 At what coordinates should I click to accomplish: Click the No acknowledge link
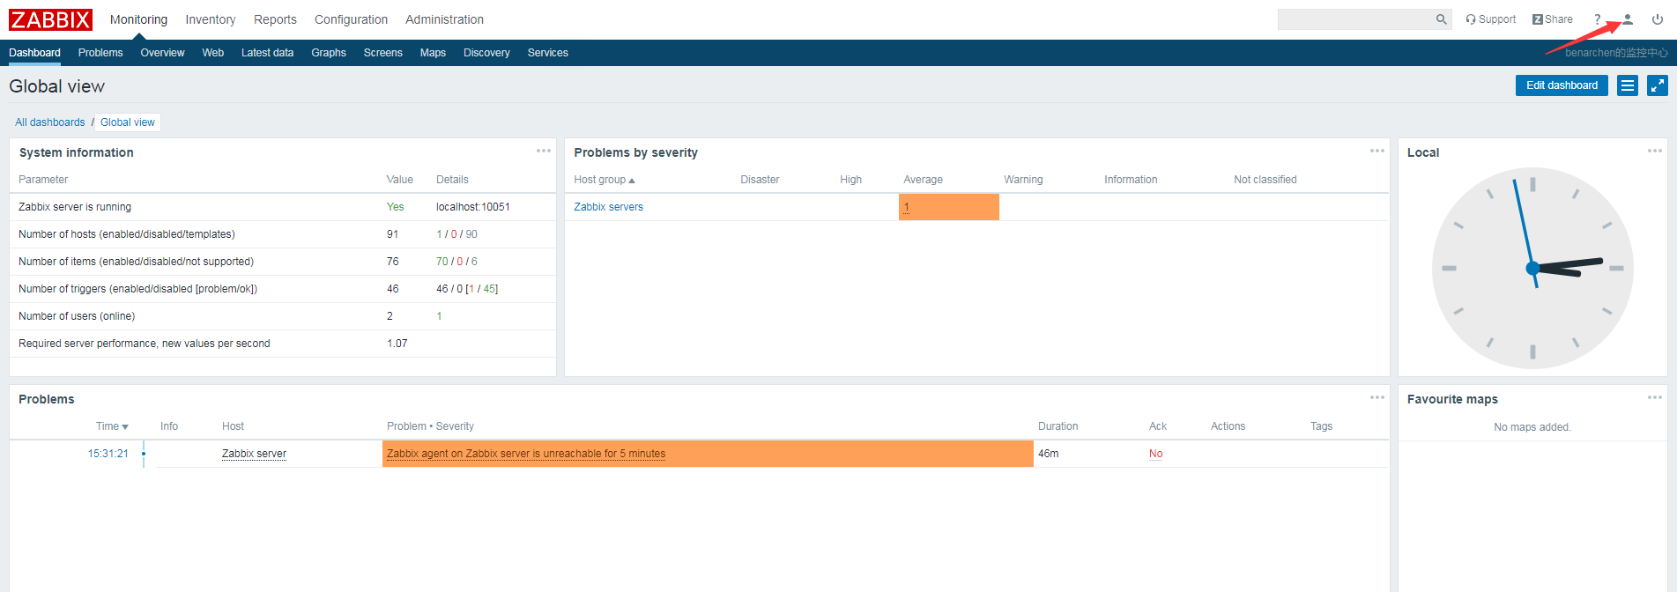(1156, 454)
